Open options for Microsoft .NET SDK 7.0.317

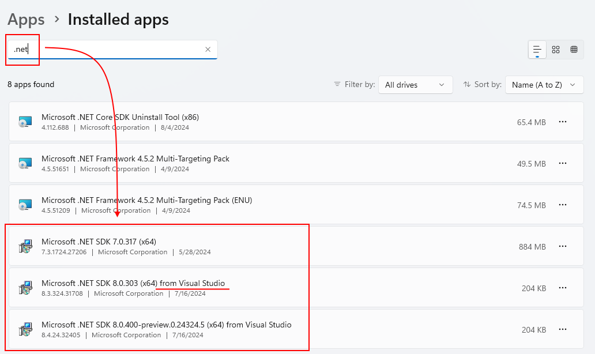click(x=563, y=246)
